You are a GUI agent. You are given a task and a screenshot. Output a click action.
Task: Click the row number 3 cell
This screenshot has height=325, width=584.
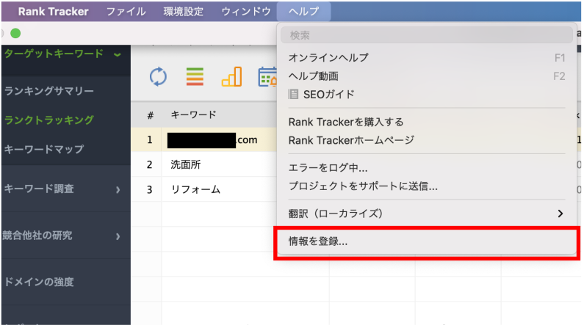pyautogui.click(x=149, y=190)
